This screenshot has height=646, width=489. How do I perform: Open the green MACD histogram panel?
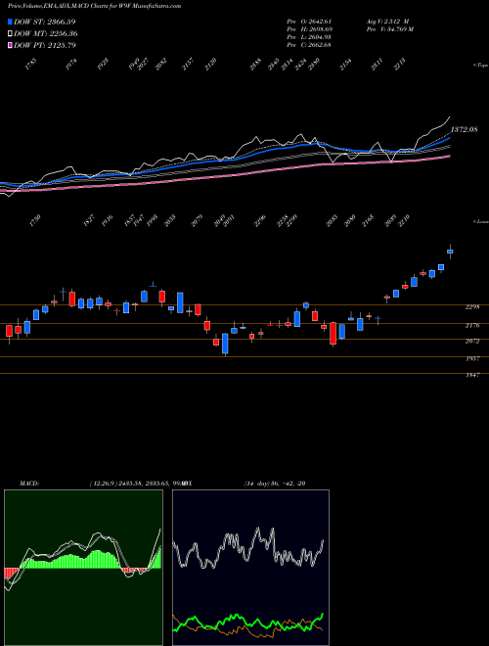point(83,568)
